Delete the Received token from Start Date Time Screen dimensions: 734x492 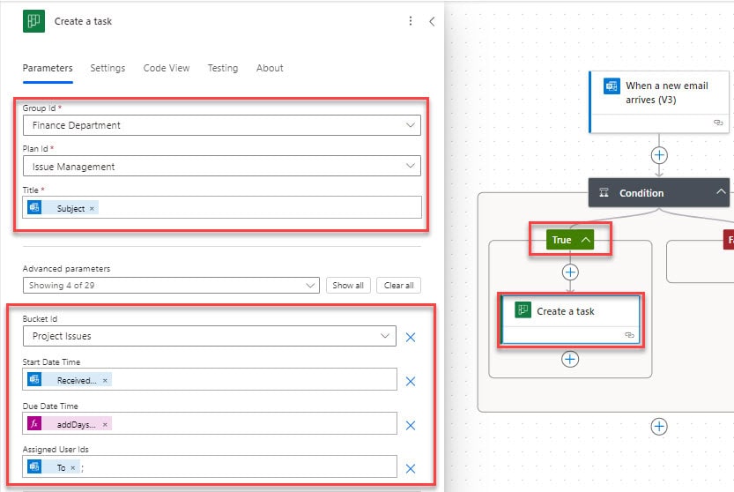(105, 381)
